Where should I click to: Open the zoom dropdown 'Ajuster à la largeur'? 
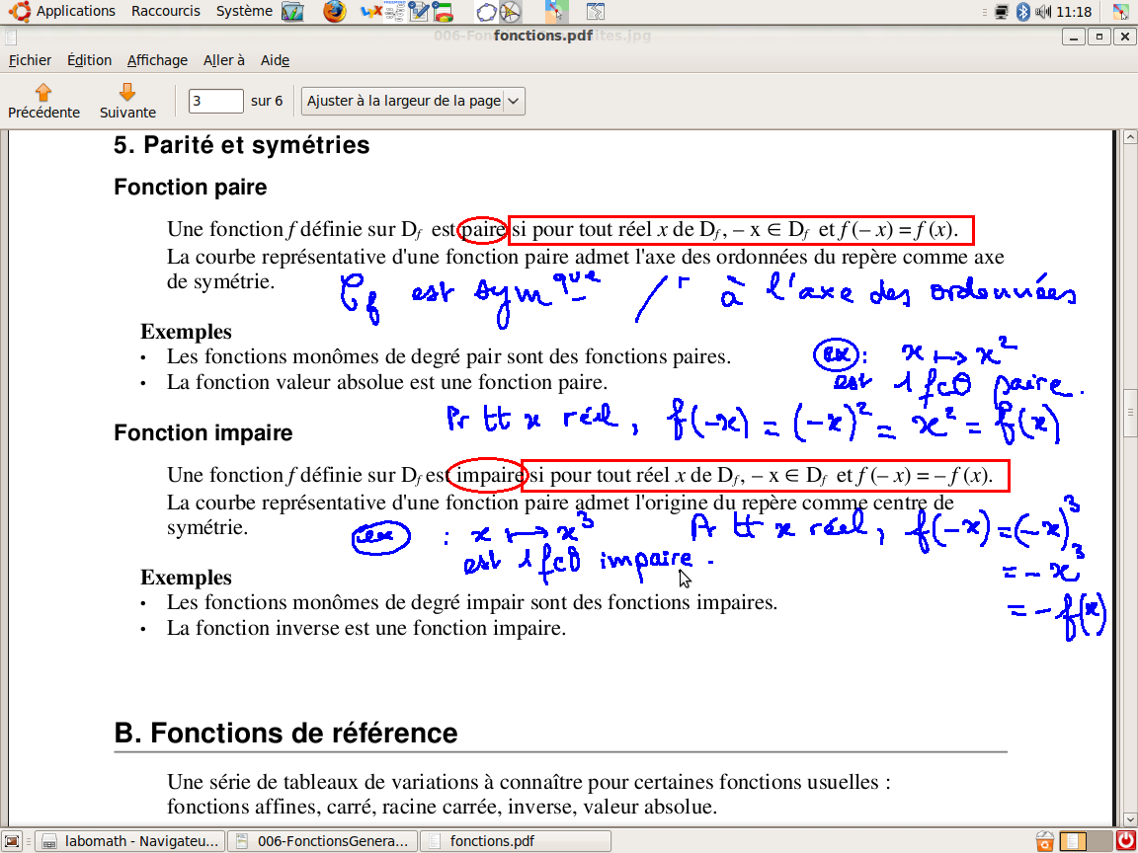413,101
